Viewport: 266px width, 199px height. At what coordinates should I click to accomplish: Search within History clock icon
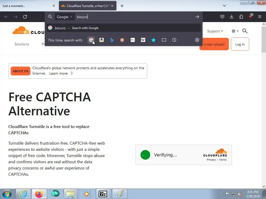coord(174,40)
